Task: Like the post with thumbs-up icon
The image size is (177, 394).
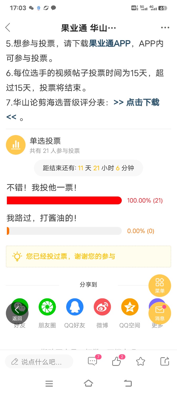Action: [117, 361]
